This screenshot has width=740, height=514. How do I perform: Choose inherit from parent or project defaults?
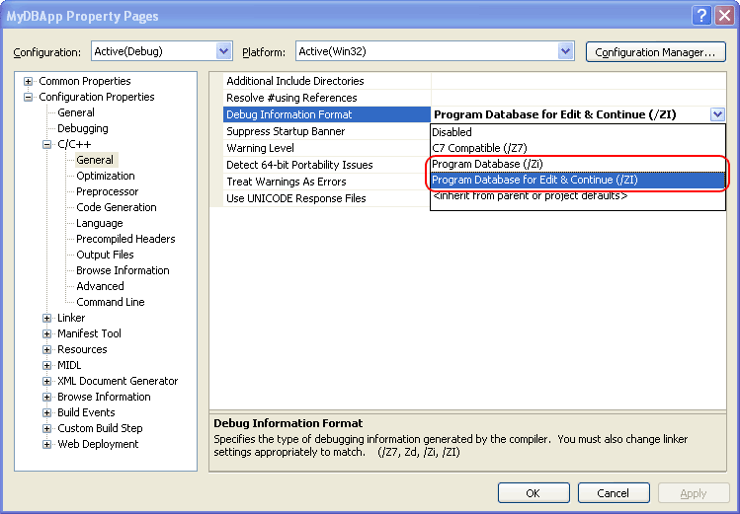pos(578,195)
